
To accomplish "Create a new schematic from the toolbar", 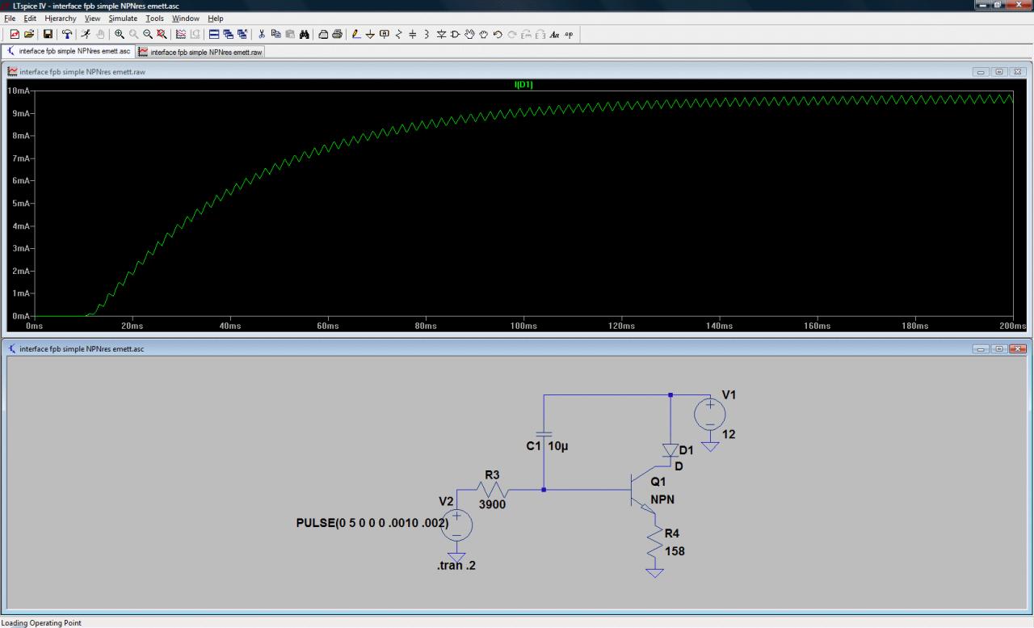I will tap(15, 34).
